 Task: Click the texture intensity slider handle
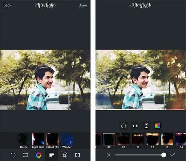point(163,155)
